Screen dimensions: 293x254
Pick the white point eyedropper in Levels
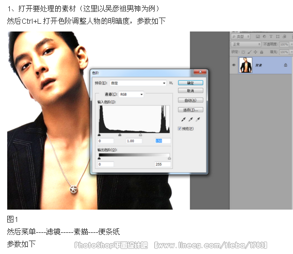(x=198, y=119)
